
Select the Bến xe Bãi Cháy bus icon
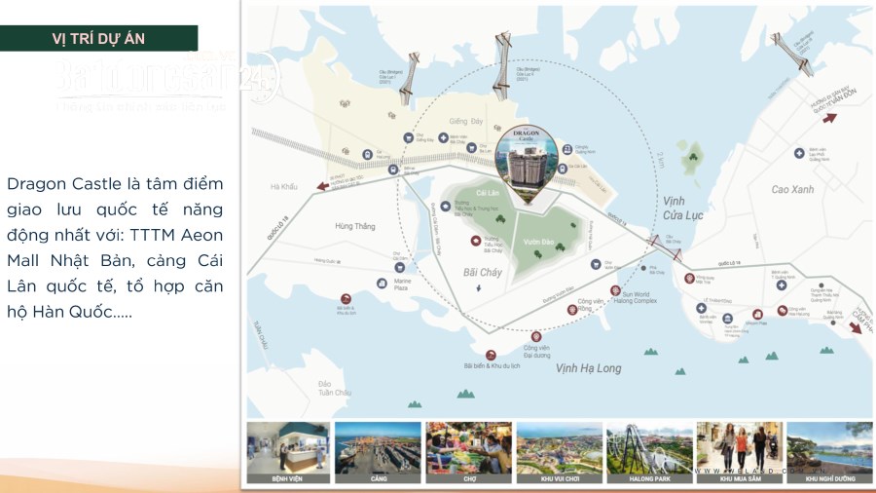[393, 169]
